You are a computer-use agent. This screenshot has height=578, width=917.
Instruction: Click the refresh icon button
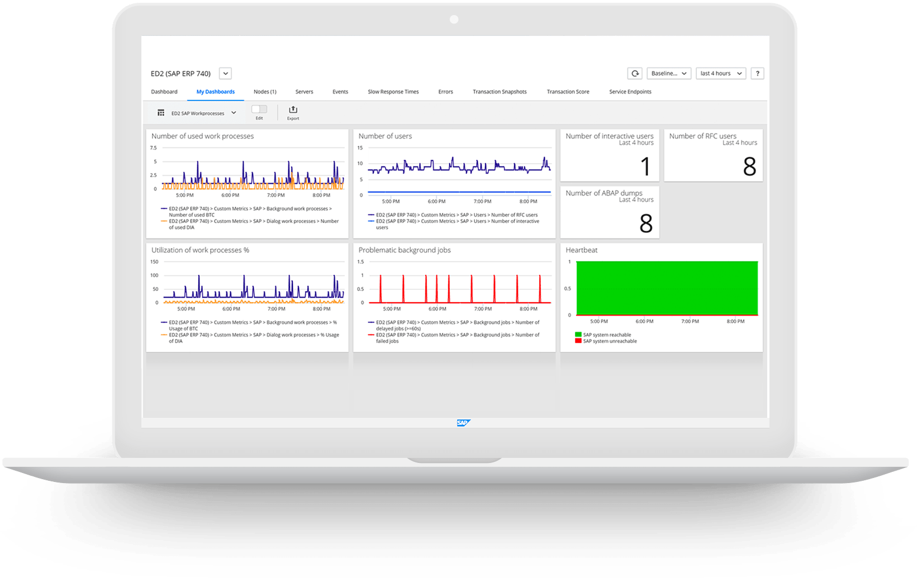click(635, 73)
